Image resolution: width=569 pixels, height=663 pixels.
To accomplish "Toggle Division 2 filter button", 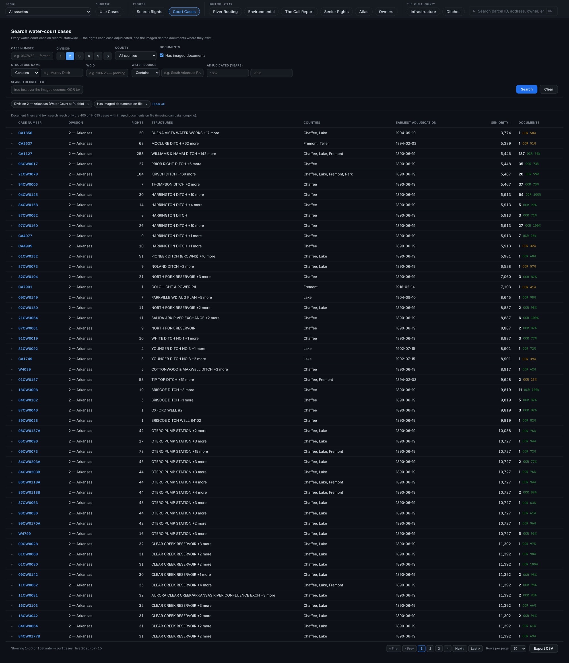I will pos(70,56).
